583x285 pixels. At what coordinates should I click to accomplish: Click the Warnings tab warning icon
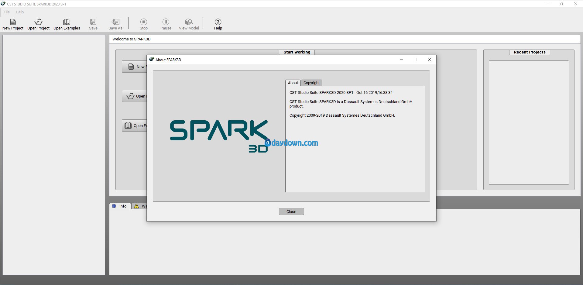click(137, 206)
